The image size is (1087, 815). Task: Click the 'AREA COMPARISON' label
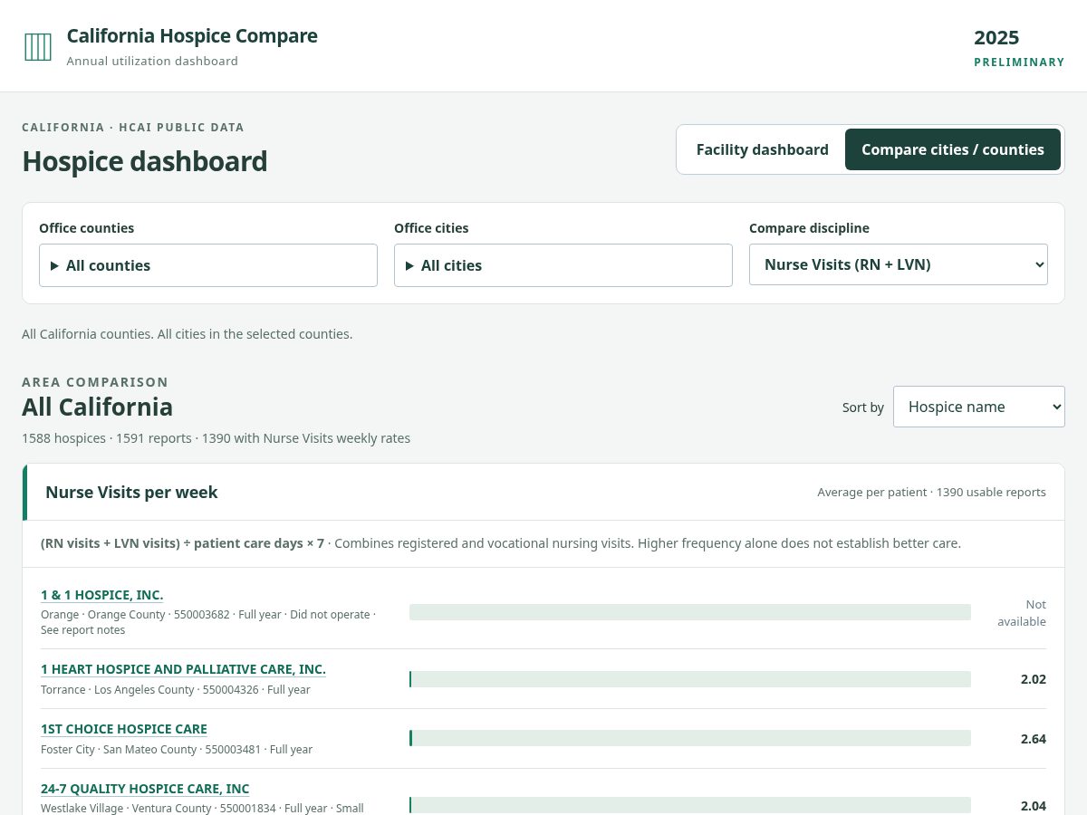click(x=95, y=382)
